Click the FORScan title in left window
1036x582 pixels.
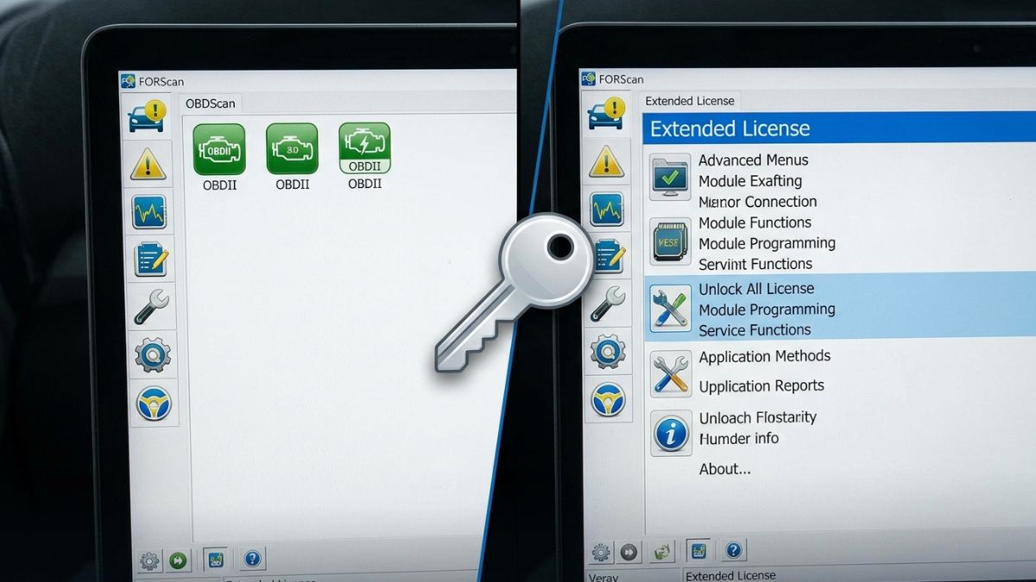pyautogui.click(x=161, y=82)
